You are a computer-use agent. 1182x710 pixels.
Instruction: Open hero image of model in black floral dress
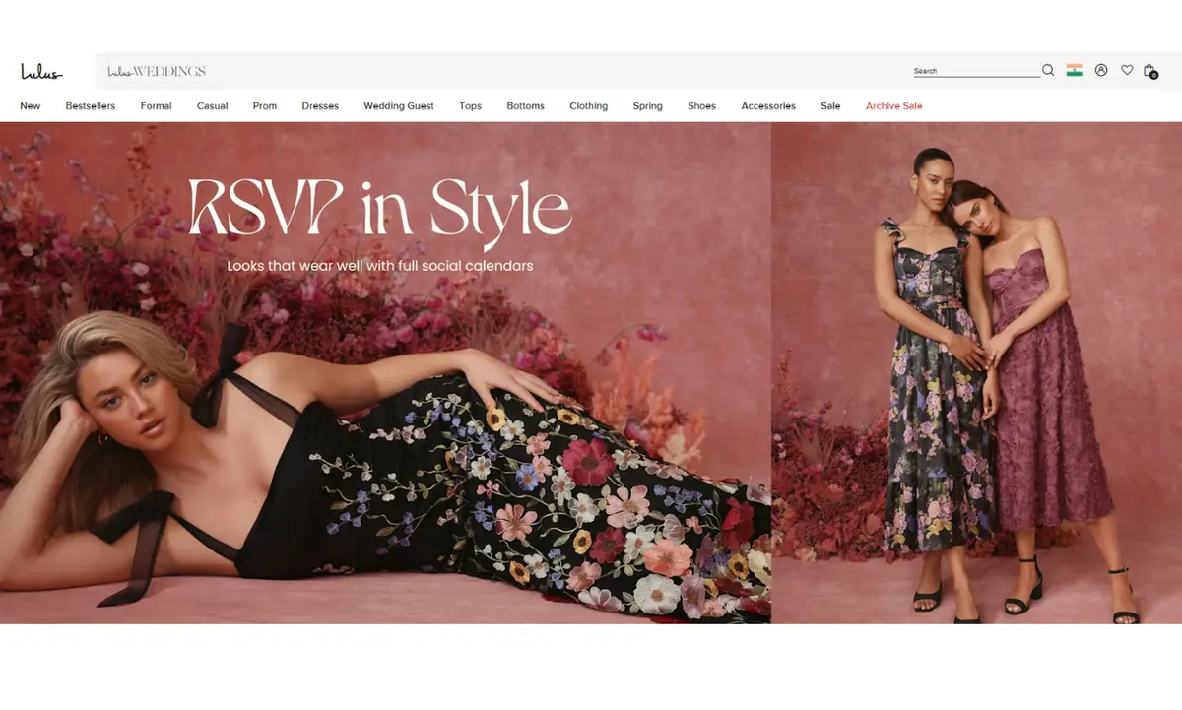pos(385,373)
